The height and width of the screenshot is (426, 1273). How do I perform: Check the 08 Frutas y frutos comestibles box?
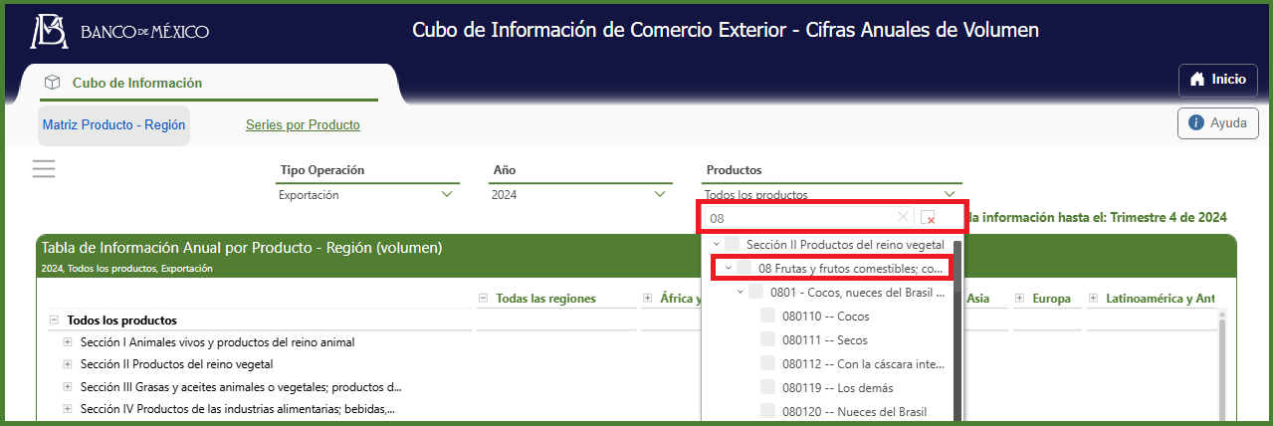tap(743, 268)
